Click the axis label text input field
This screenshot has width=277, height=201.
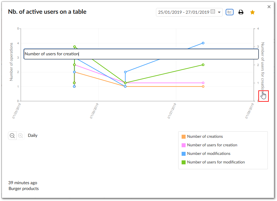tap(141, 54)
